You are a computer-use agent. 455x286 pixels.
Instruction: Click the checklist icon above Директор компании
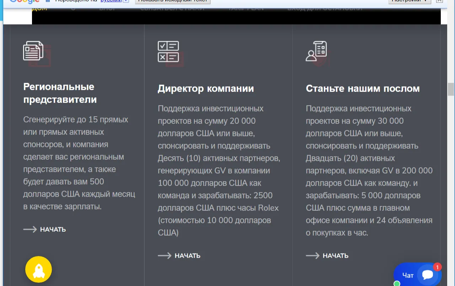(x=168, y=51)
